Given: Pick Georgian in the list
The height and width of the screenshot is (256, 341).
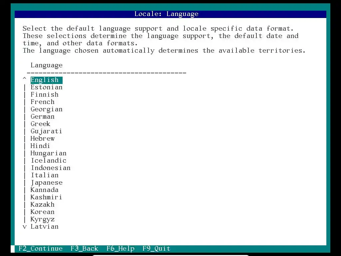Looking at the screenshot, I should tap(46, 109).
